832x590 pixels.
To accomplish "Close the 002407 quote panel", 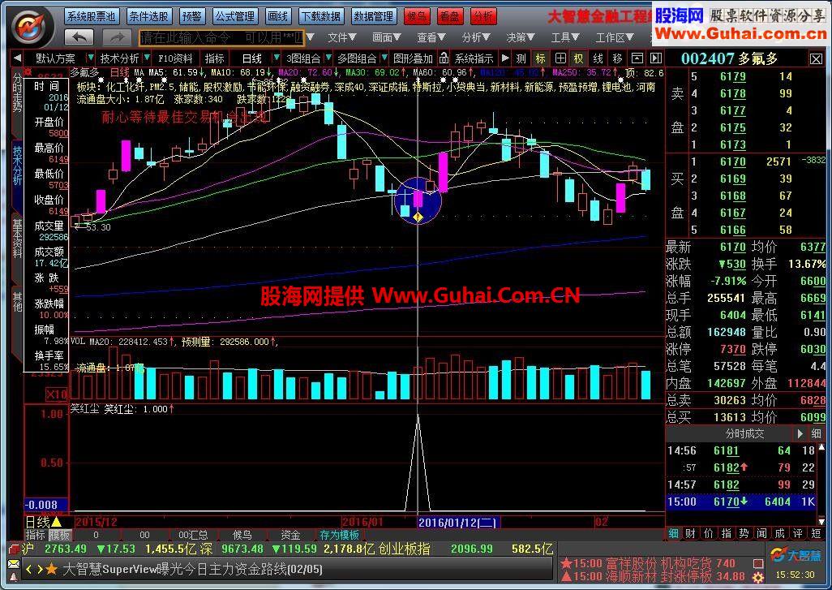I will 816,58.
